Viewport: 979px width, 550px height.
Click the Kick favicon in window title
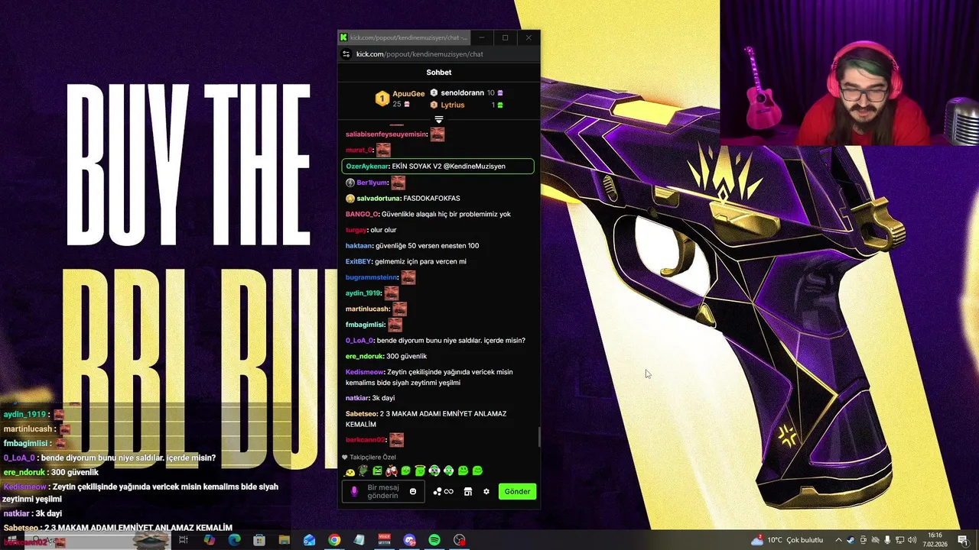344,37
